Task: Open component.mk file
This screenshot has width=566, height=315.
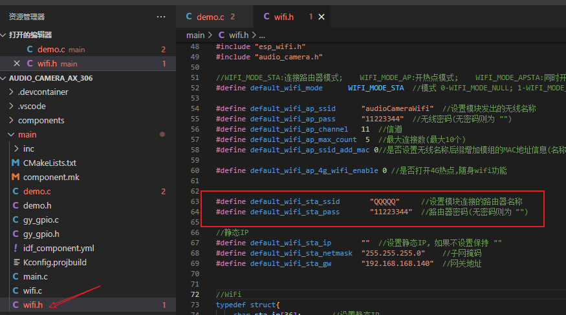Action: coord(51,177)
